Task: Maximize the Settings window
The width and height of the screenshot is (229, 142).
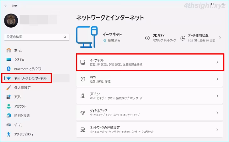Action: [x=213, y=4]
